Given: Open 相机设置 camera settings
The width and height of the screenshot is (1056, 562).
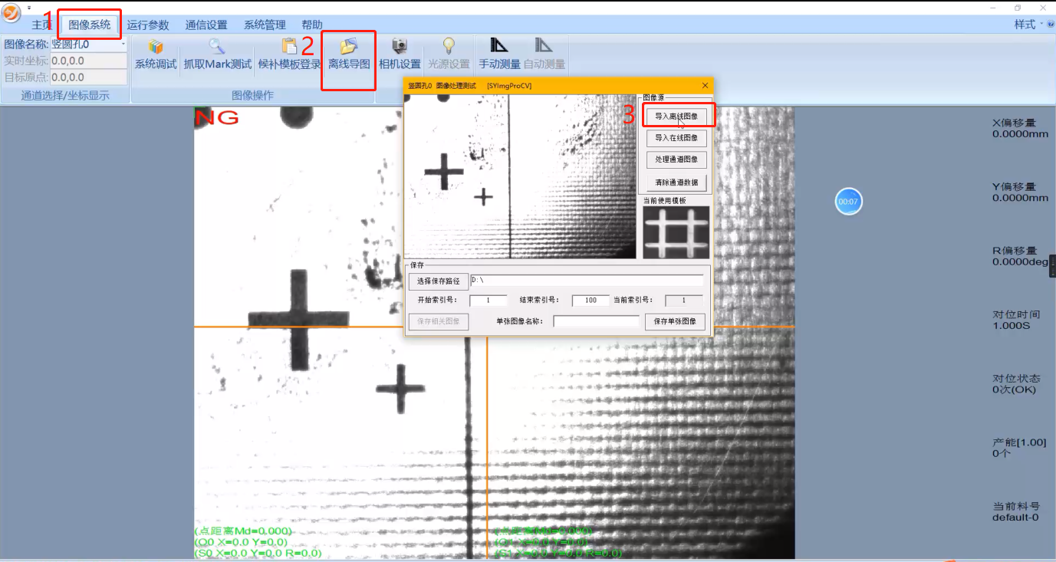Looking at the screenshot, I should [400, 48].
